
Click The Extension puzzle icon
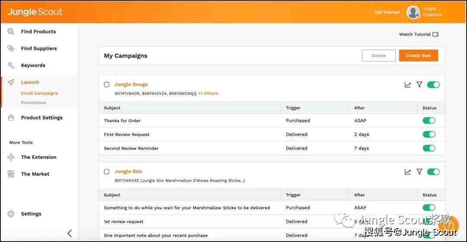pyautogui.click(x=11, y=157)
